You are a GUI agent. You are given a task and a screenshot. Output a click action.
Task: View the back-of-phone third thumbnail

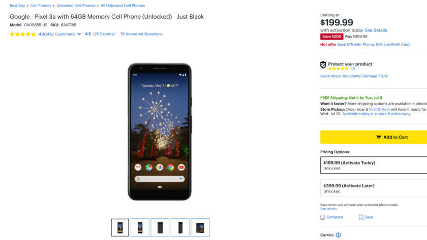coord(160,227)
